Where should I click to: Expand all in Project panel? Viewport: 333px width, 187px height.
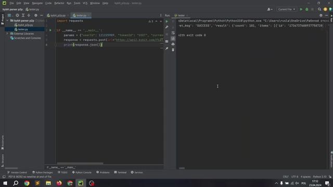(23, 15)
